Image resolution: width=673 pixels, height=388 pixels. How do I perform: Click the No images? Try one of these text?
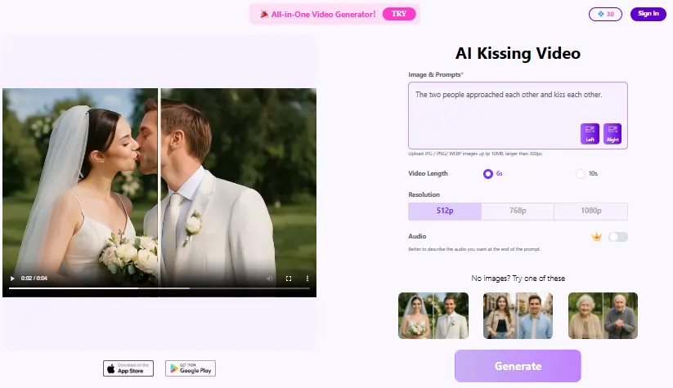[518, 279]
